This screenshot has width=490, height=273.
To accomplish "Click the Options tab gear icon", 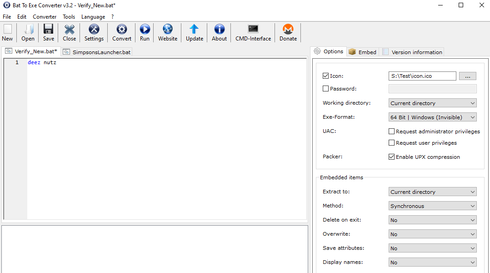I will (x=317, y=51).
